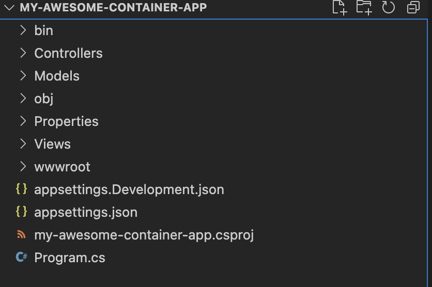Click the braces icon beside appsettings.json

(22, 212)
